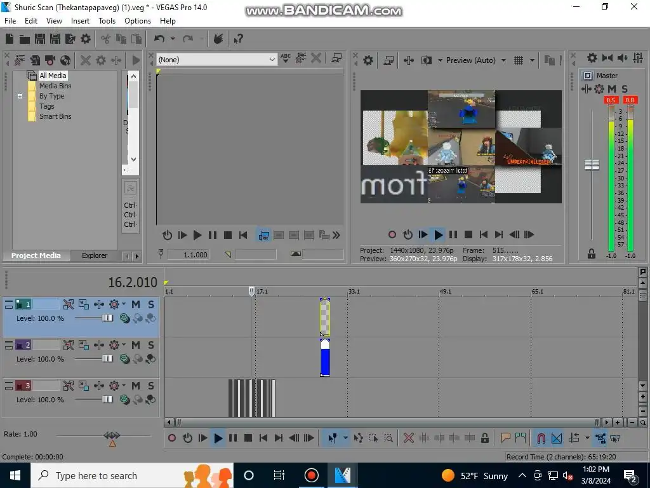Create a new project from main toolbar
This screenshot has height=488, width=650.
point(10,39)
